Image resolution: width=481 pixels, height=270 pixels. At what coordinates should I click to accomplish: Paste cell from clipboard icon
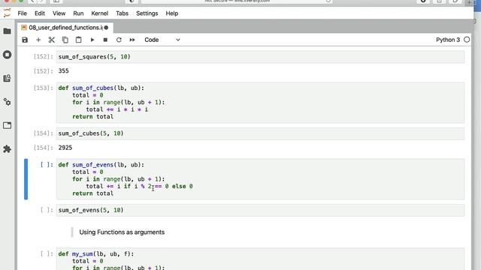coord(78,40)
